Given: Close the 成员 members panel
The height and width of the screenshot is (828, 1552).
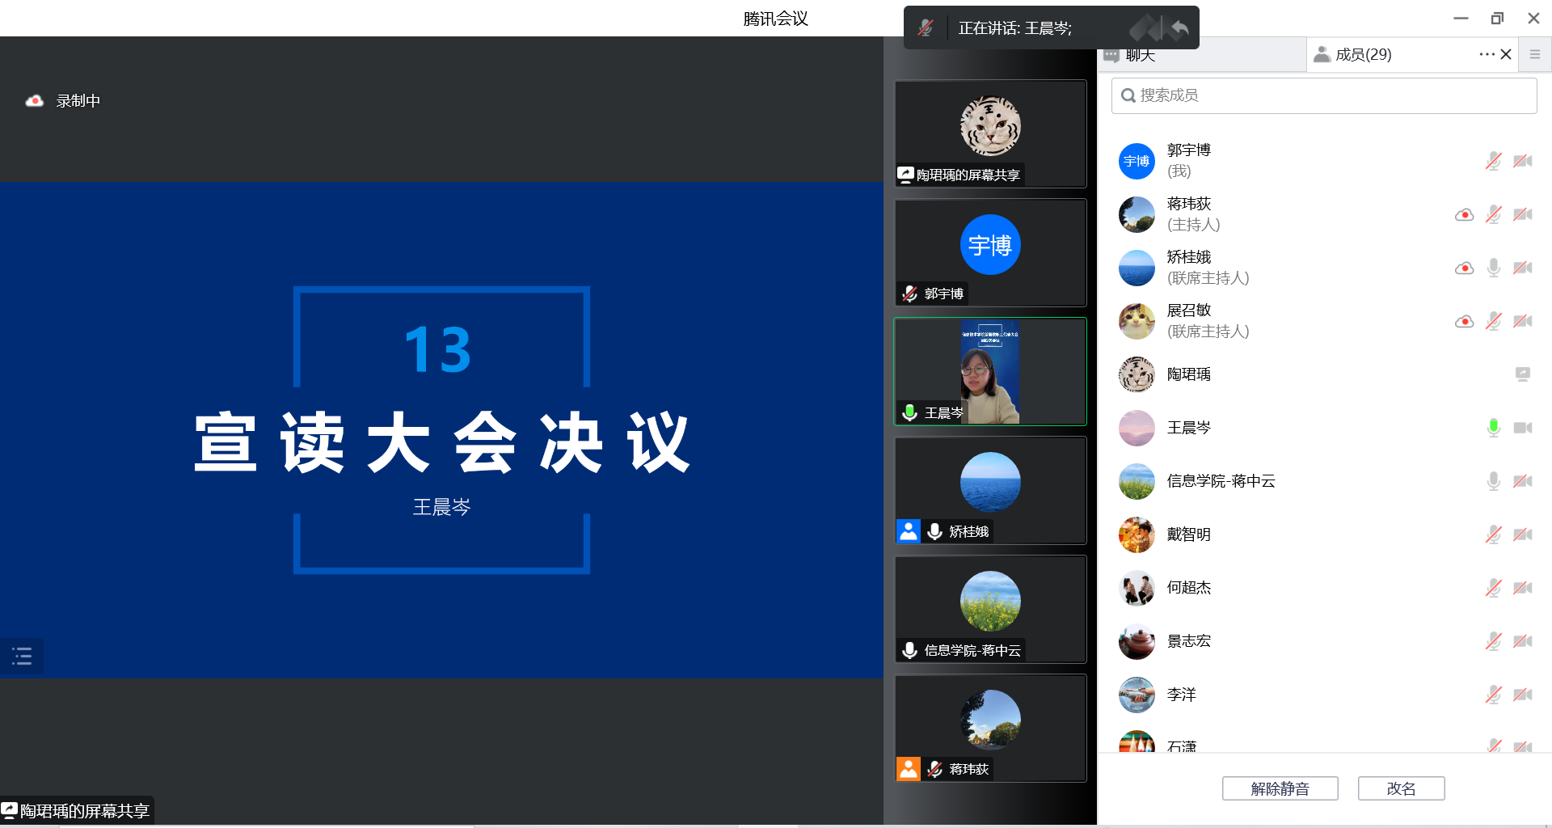Looking at the screenshot, I should coord(1506,54).
